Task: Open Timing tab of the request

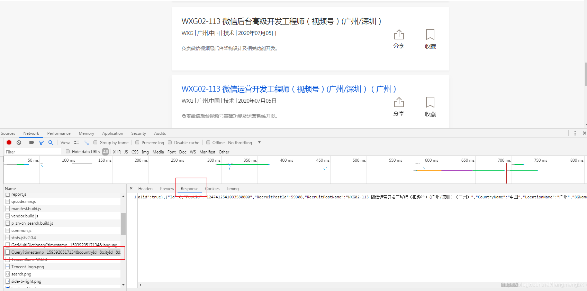Action: (232, 189)
